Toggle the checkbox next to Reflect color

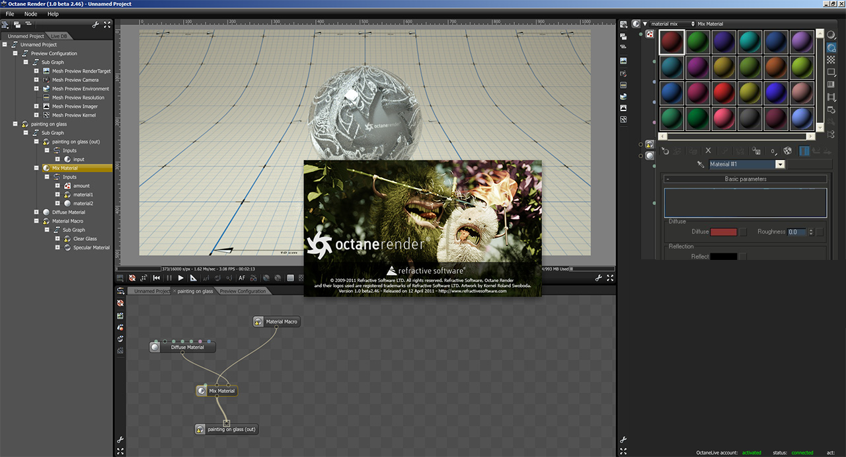point(743,257)
